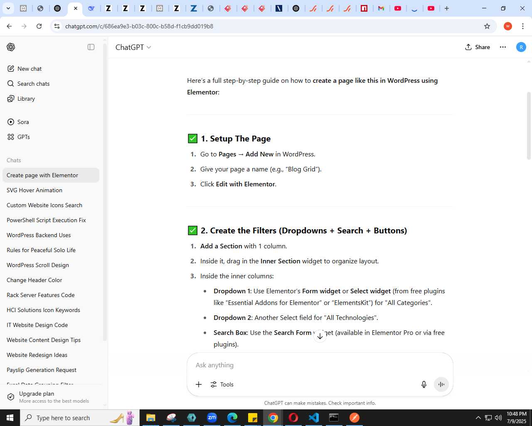The image size is (532, 426).
Task: Open the three-dot conversation options menu
Action: tap(503, 47)
